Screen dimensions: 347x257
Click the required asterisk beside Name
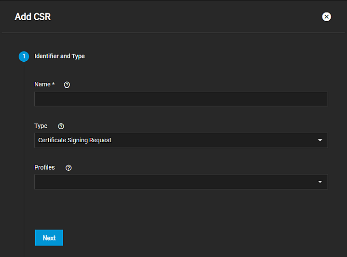(x=53, y=84)
